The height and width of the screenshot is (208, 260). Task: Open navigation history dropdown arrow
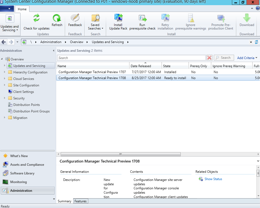[x=17, y=42]
